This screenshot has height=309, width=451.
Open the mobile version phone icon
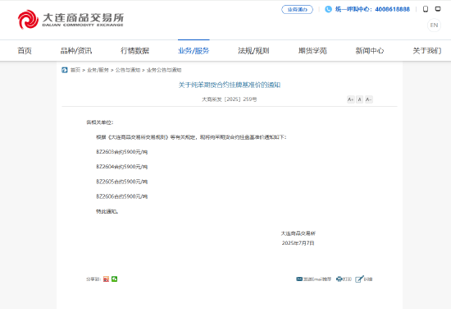pyautogui.click(x=426, y=9)
